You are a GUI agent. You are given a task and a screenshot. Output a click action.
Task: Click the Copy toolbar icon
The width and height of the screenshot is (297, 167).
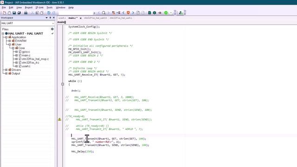tap(37, 13)
